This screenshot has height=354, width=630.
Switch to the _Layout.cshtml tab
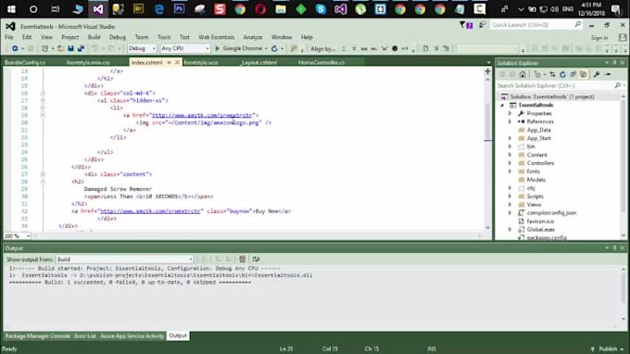pos(258,62)
